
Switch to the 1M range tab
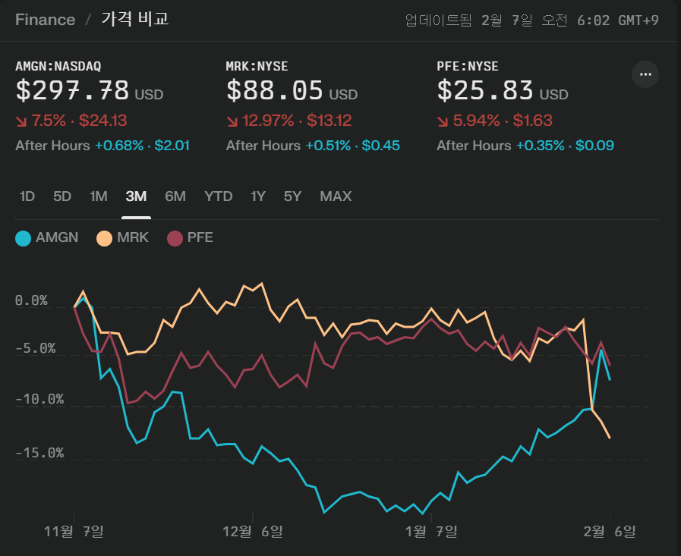coord(99,196)
